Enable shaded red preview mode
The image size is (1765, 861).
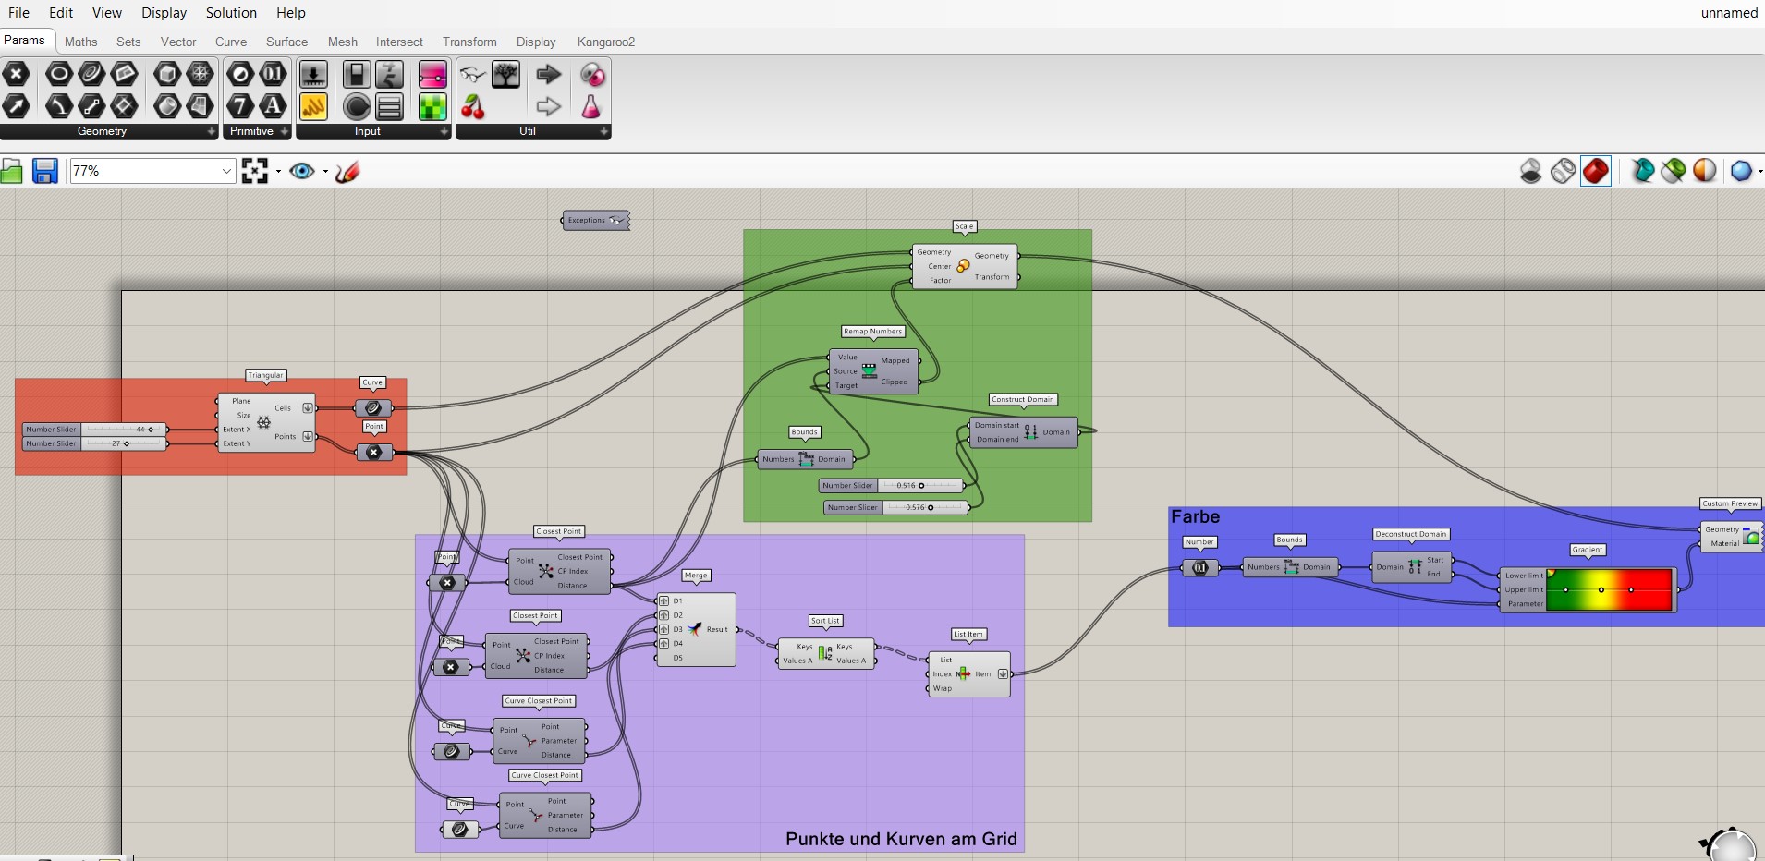click(x=1595, y=171)
